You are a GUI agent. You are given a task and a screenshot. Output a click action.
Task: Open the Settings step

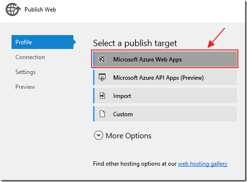click(x=25, y=72)
